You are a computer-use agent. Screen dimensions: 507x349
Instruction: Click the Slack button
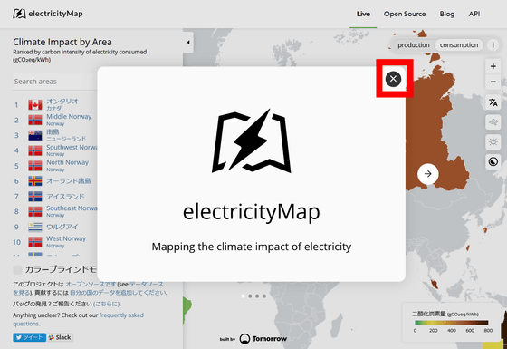click(x=60, y=337)
